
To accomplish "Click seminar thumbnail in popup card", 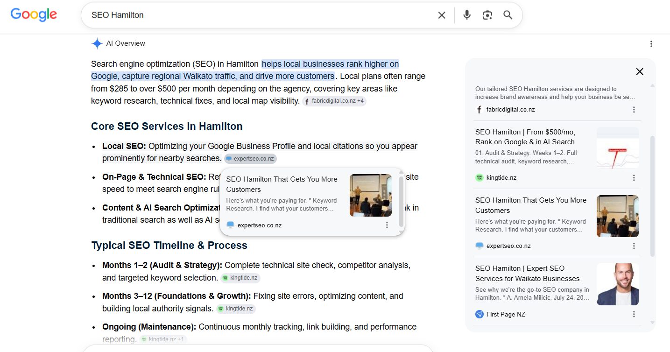I will pos(371,195).
